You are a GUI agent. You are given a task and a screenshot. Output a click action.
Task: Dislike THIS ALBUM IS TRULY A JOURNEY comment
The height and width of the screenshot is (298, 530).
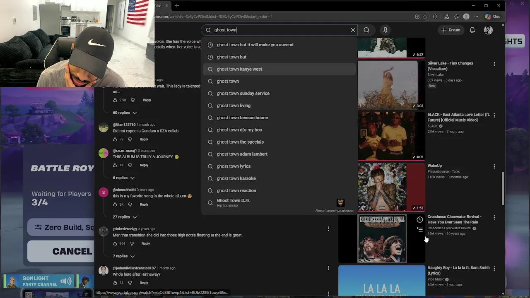coord(130,165)
